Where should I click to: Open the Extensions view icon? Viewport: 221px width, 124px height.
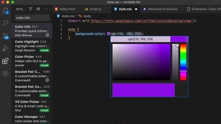click(6, 61)
